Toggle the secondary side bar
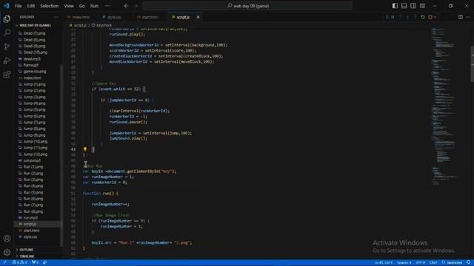 coord(413,6)
